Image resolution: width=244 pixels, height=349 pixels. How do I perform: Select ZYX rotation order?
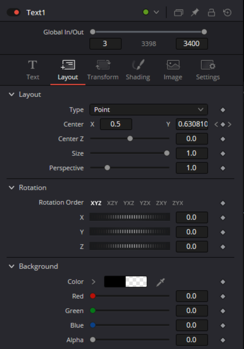178,203
